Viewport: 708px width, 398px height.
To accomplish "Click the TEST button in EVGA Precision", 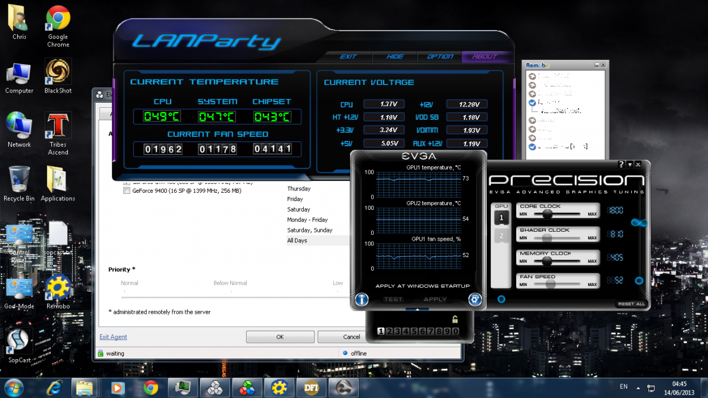I will 393,299.
